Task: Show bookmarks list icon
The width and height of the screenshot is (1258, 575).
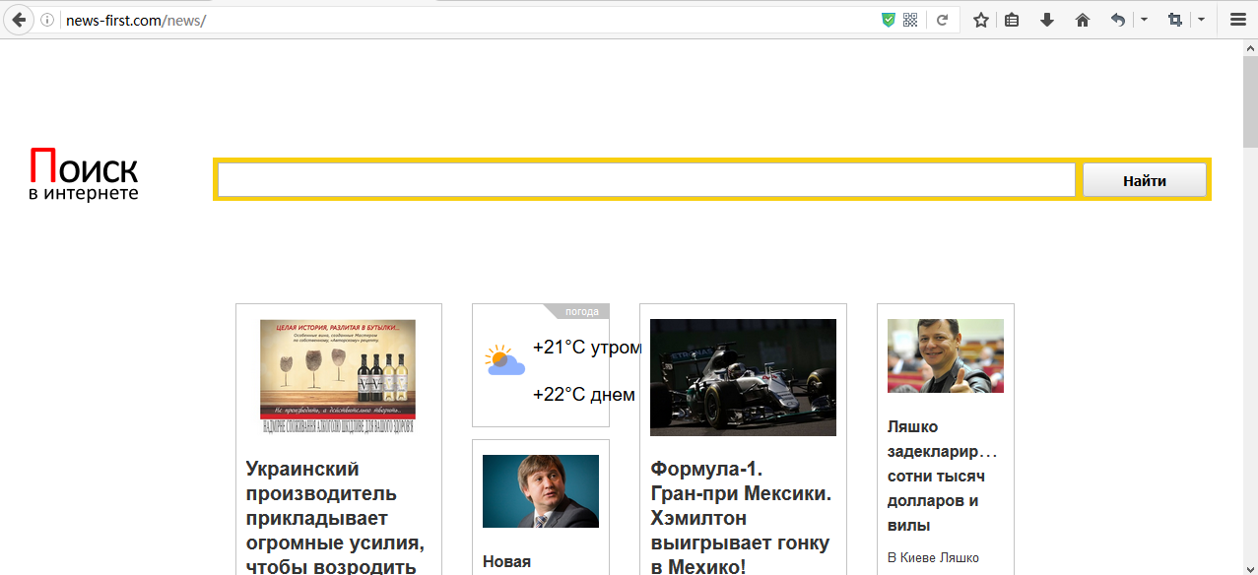Action: pos(1012,20)
